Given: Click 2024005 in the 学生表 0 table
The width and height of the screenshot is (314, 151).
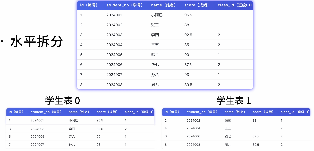Looking at the screenshot, I should click(37, 137).
